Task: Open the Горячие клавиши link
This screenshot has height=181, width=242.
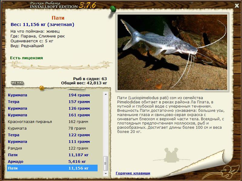Action: coord(133,173)
